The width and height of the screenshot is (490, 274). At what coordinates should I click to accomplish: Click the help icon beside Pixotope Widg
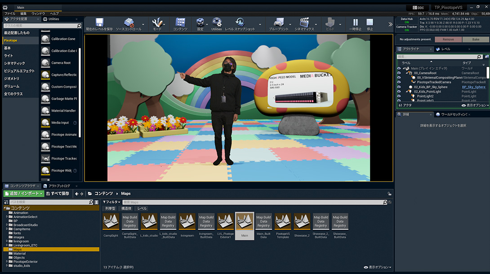(75, 171)
